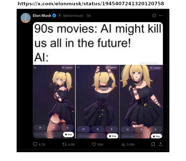Open the Elon Musk display name link
The image size is (186, 161).
(x=42, y=16)
